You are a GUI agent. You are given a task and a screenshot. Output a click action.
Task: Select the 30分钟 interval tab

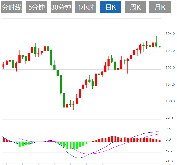(x=61, y=7)
